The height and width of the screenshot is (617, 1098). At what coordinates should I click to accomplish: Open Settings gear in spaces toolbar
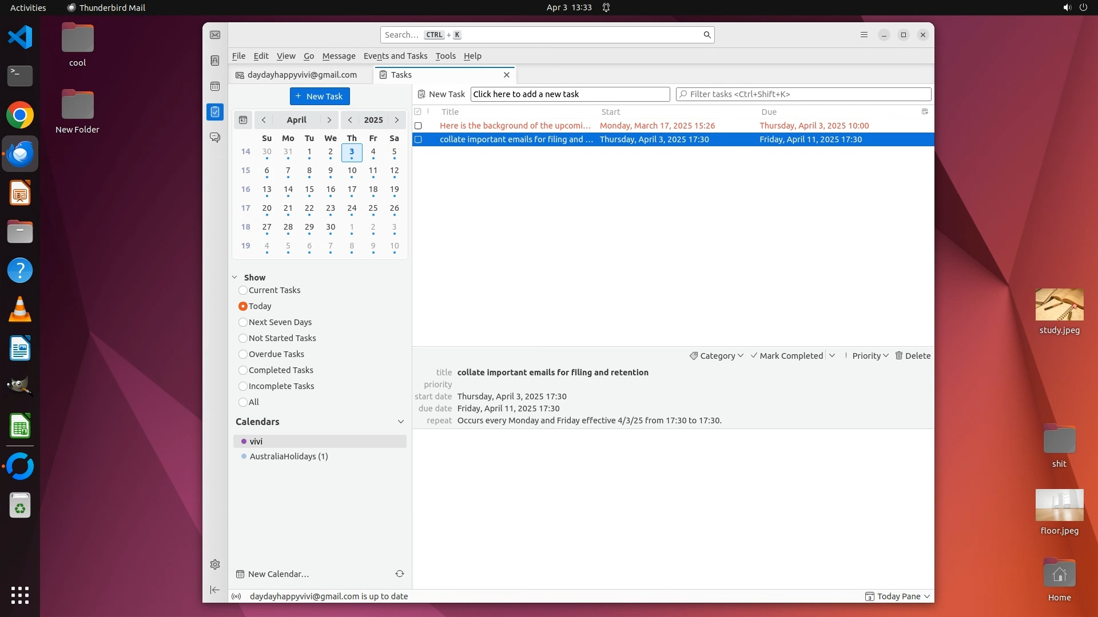tap(215, 564)
